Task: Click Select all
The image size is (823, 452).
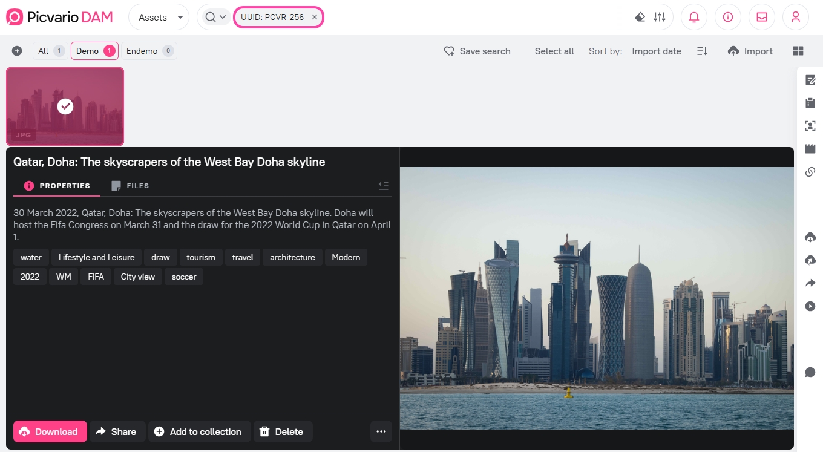Action: click(554, 51)
